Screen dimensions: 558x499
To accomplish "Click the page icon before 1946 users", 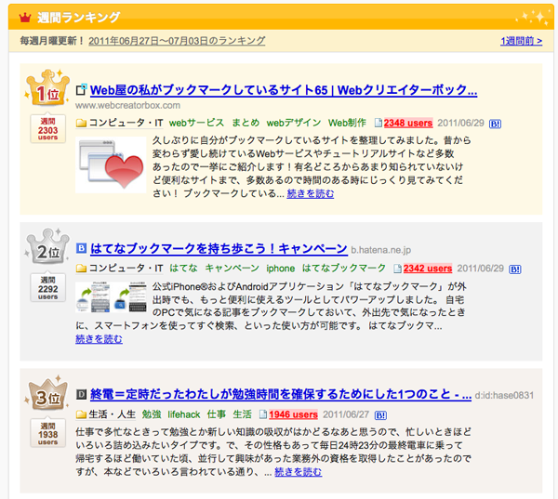I will coord(263,414).
